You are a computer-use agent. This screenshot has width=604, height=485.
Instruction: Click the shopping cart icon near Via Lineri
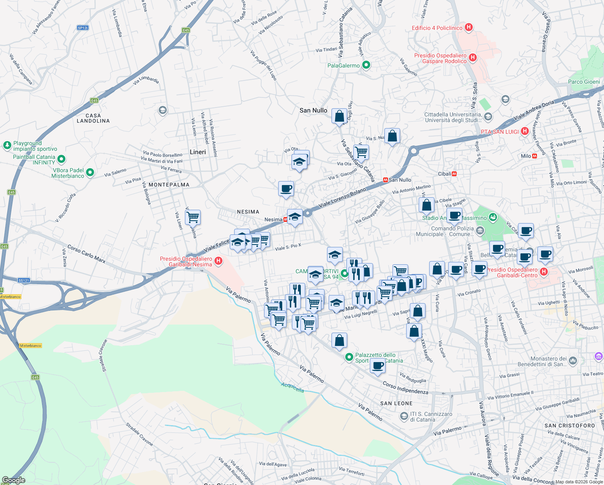(x=192, y=217)
